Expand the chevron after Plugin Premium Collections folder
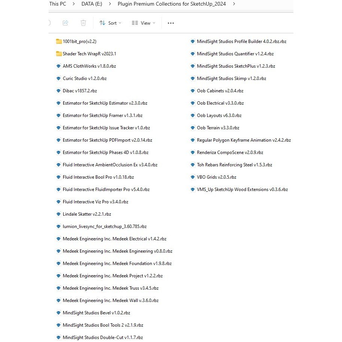This screenshot has width=342, height=342. pyautogui.click(x=234, y=4)
